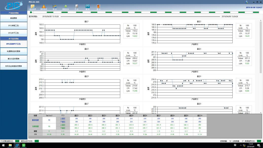
Task: Click the 温区1 chart plot
Action: [82, 34]
